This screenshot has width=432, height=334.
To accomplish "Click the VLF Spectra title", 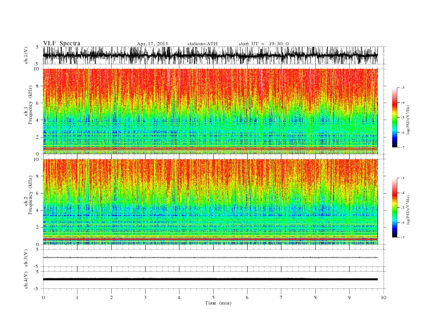I will (62, 43).
